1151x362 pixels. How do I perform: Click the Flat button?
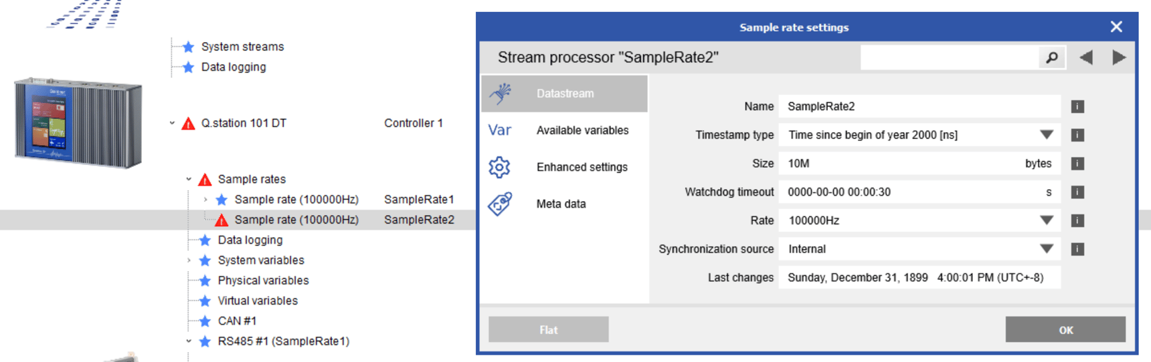point(548,330)
